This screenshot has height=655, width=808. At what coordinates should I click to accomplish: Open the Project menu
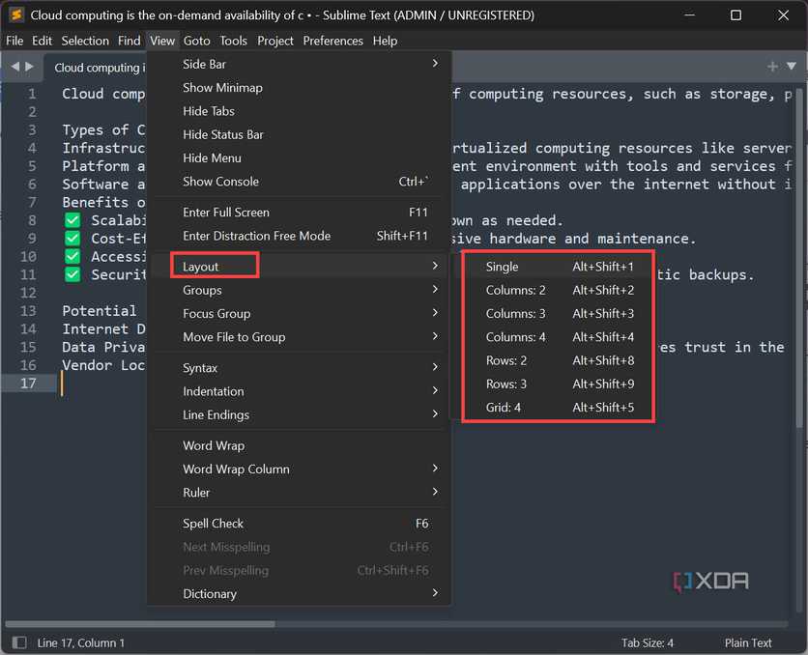click(x=275, y=41)
